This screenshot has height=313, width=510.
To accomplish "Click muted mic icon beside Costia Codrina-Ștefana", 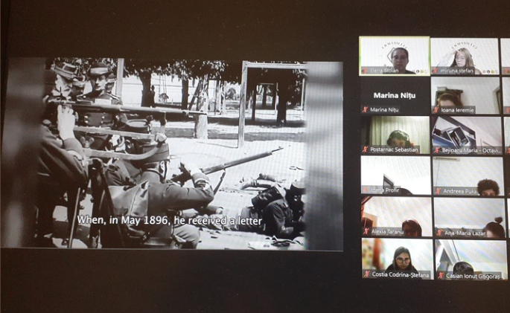I will [367, 274].
